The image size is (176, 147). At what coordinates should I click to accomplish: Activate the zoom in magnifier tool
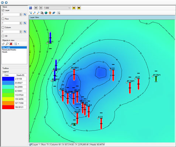34,13
